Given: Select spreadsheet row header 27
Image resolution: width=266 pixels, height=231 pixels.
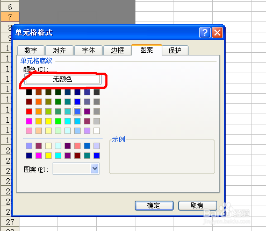Looking at the screenshot, I should (x=10, y=222).
